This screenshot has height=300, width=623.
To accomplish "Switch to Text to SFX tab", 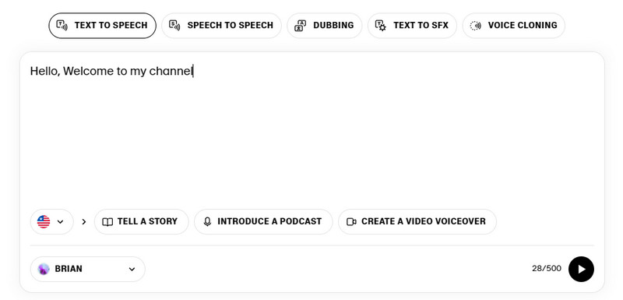I will coord(412,26).
